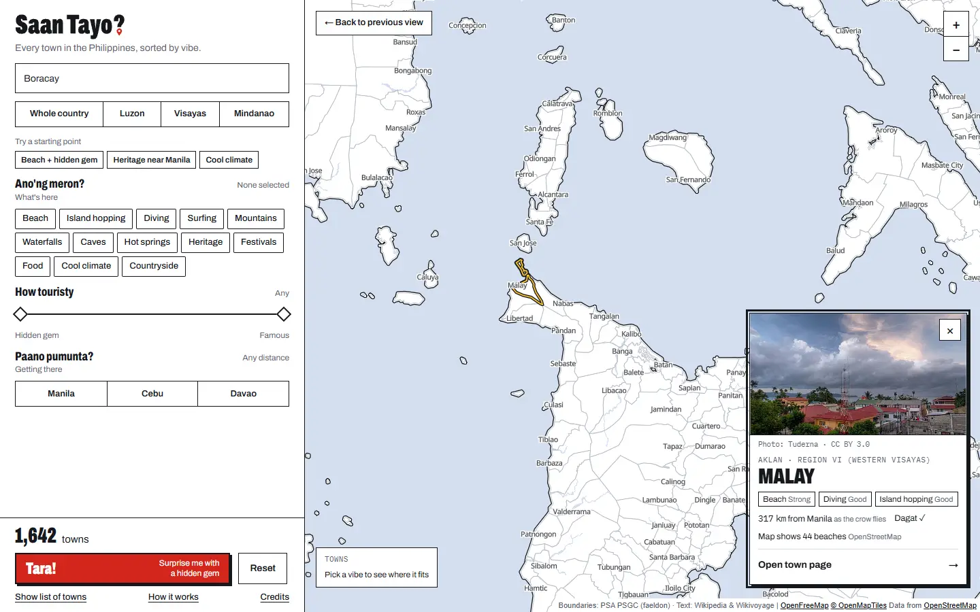Turn on the Festivals filter
Screen dimensions: 980x612
coord(259,242)
